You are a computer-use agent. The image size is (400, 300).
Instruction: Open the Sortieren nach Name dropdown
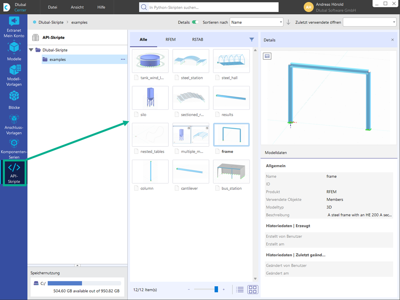(x=256, y=22)
